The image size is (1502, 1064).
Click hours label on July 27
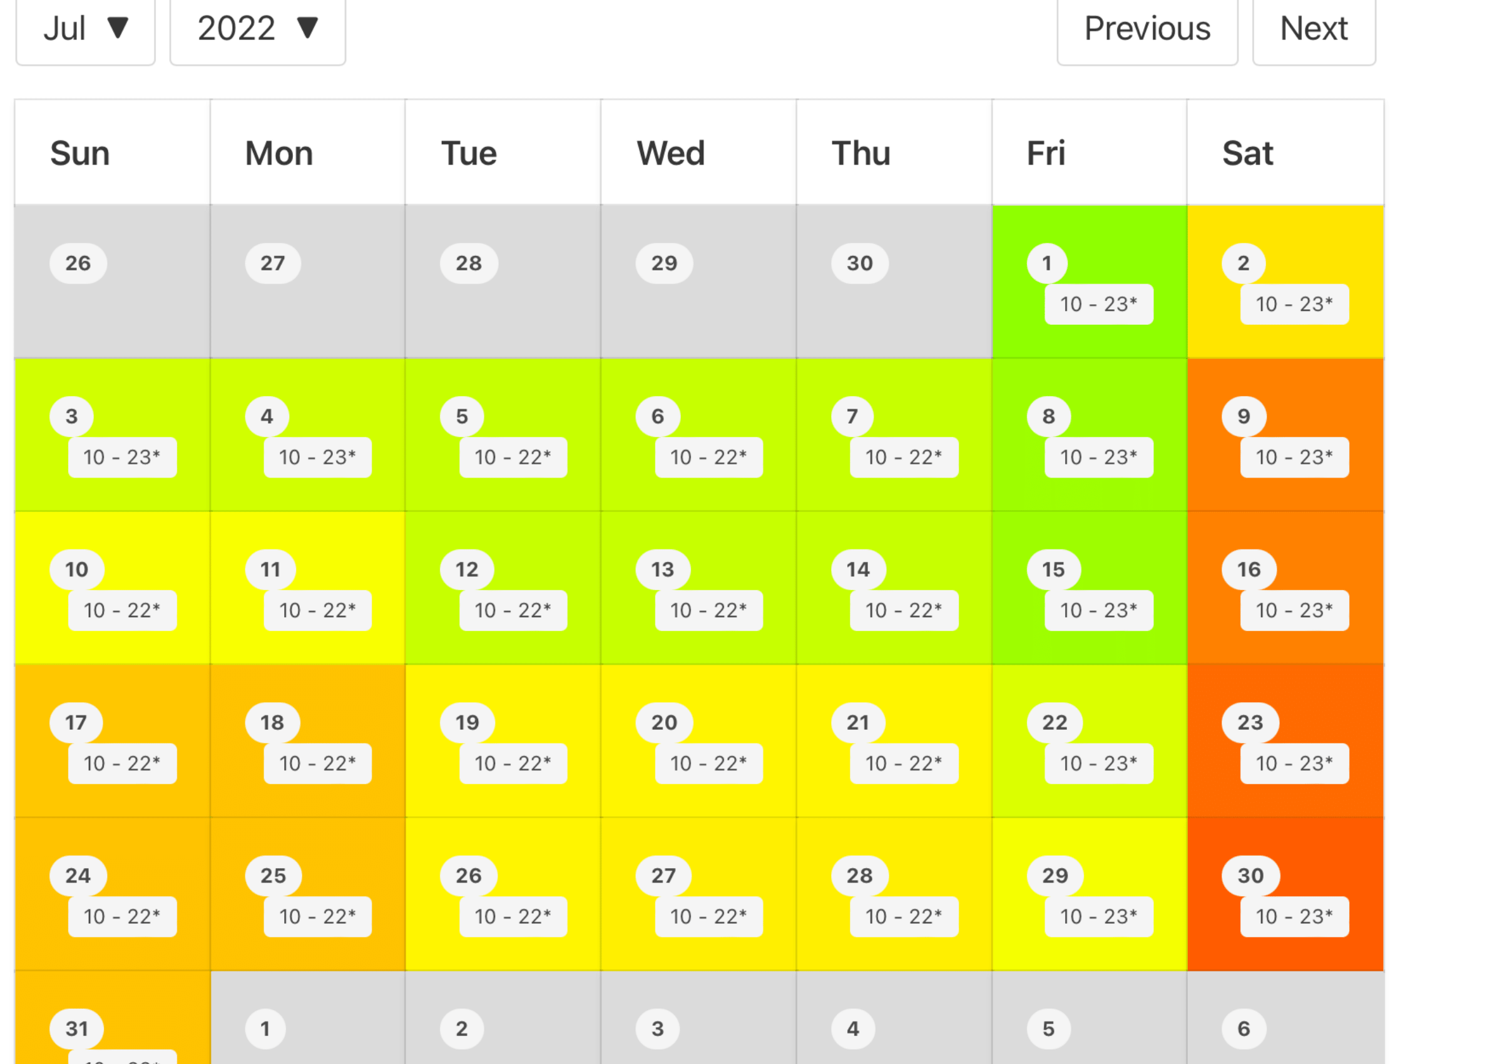point(708,916)
